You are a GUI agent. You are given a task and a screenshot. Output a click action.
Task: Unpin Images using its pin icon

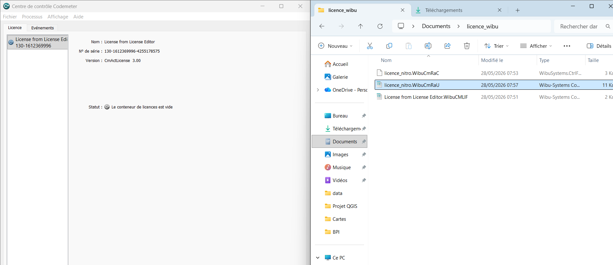364,154
